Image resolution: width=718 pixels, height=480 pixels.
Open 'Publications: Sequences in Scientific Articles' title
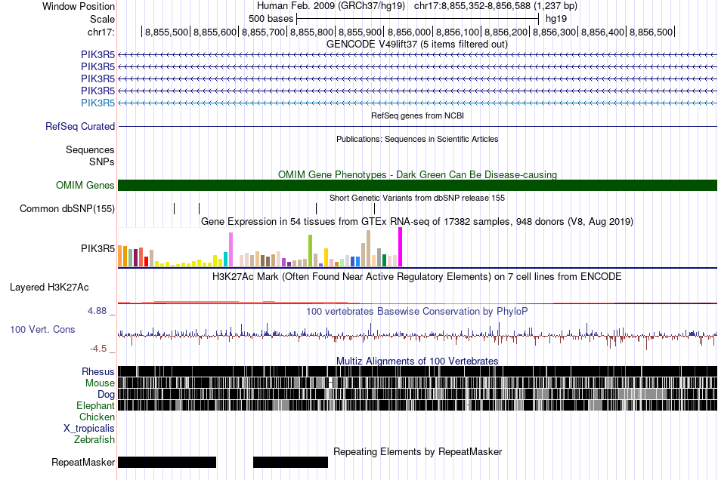[417, 139]
